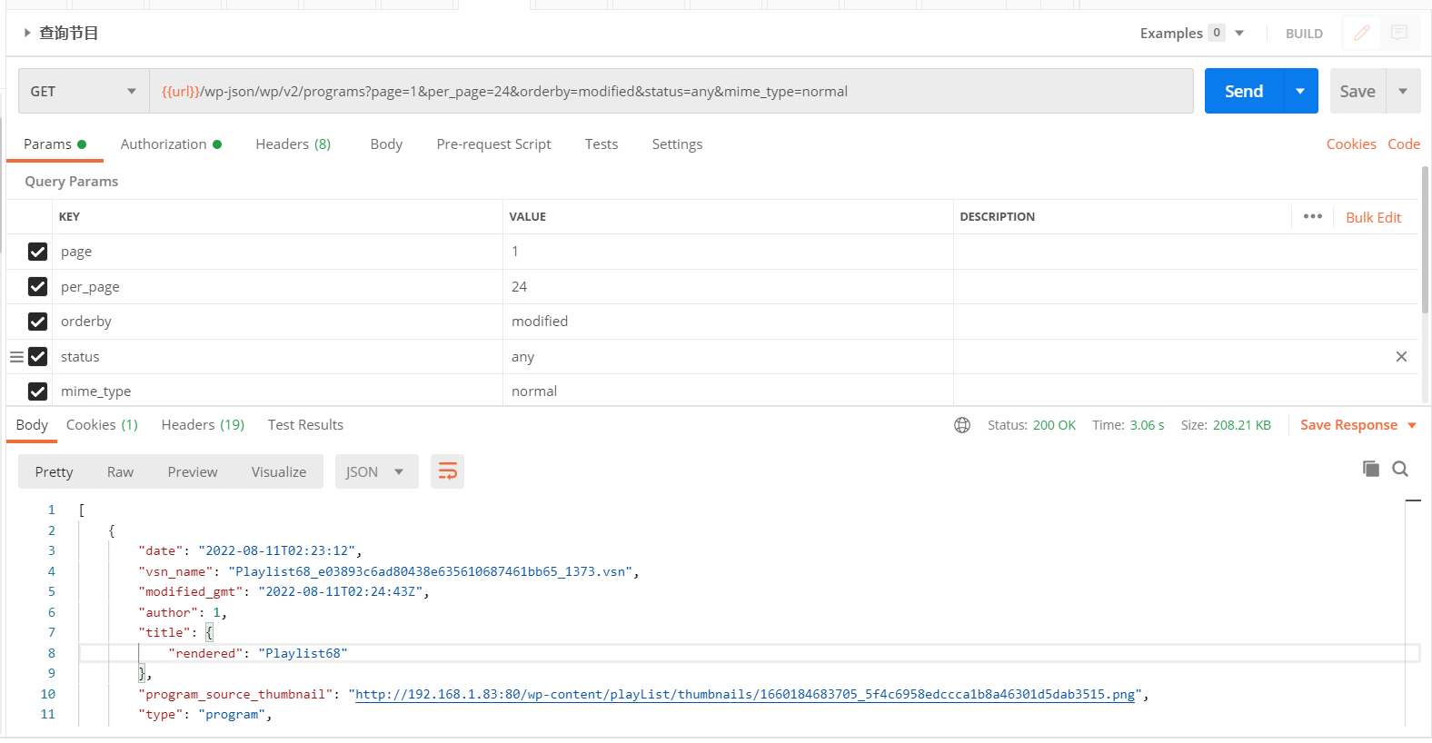Search the response using magnifier icon
This screenshot has width=1432, height=743.
pyautogui.click(x=1400, y=469)
